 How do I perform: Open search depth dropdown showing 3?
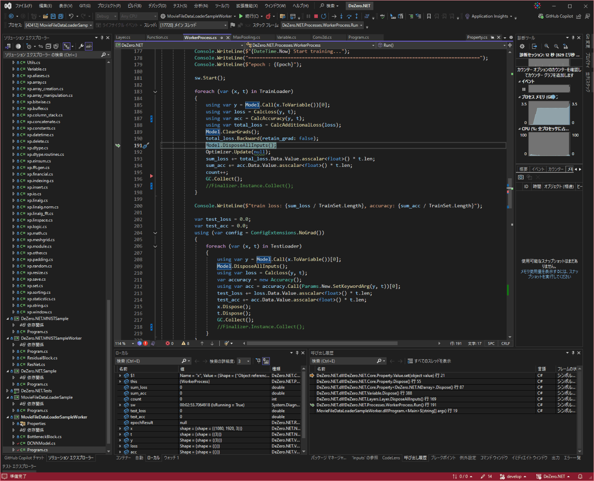244,361
